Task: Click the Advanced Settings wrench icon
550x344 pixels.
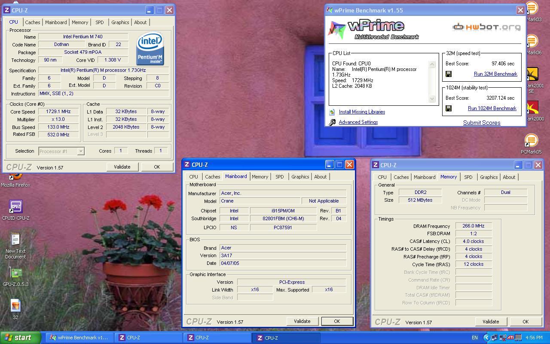Action: [x=332, y=122]
